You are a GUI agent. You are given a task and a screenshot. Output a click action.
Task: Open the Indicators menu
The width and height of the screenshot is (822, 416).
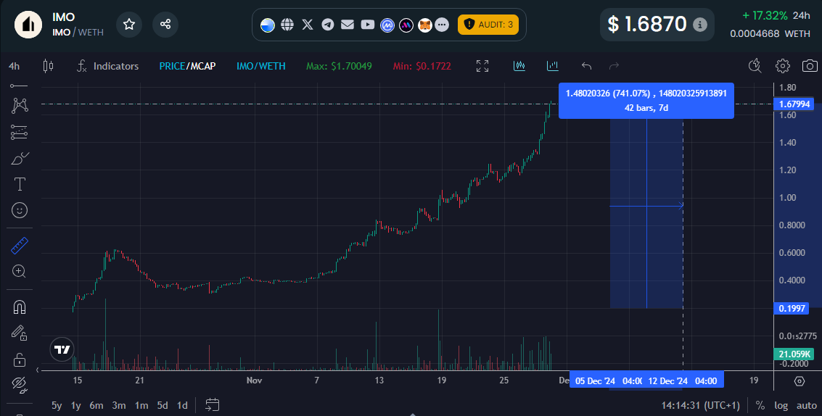[107, 66]
